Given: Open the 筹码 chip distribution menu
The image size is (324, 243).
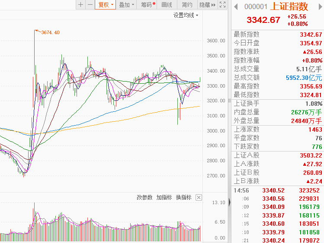Looking at the screenshot, I should [x=148, y=5].
